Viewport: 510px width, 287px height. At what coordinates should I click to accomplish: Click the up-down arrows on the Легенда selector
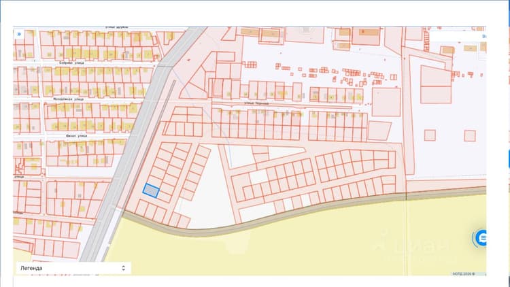pos(123,268)
